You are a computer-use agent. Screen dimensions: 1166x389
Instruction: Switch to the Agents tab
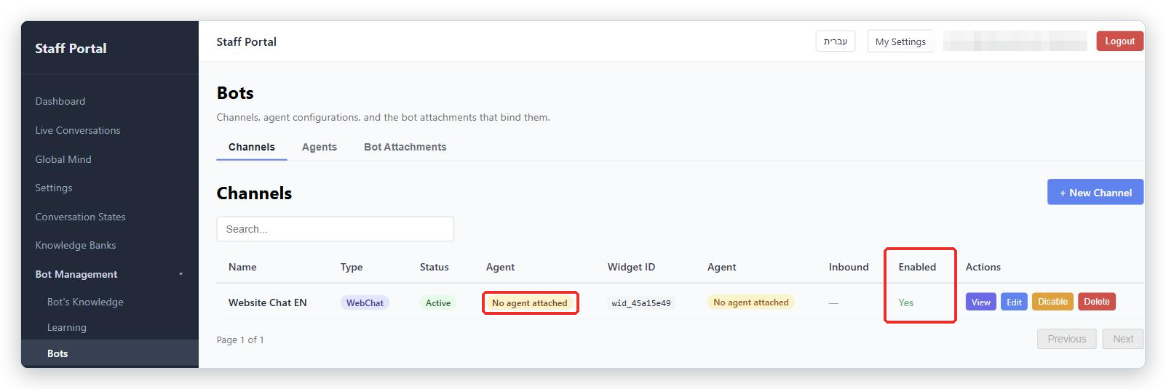point(320,147)
